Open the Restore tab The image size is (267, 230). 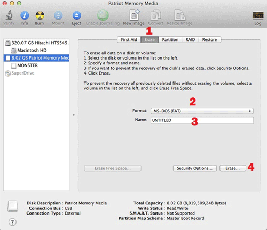point(209,40)
